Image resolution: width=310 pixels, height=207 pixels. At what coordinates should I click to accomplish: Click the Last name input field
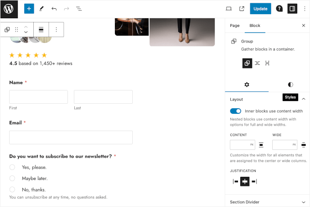coord(103,97)
